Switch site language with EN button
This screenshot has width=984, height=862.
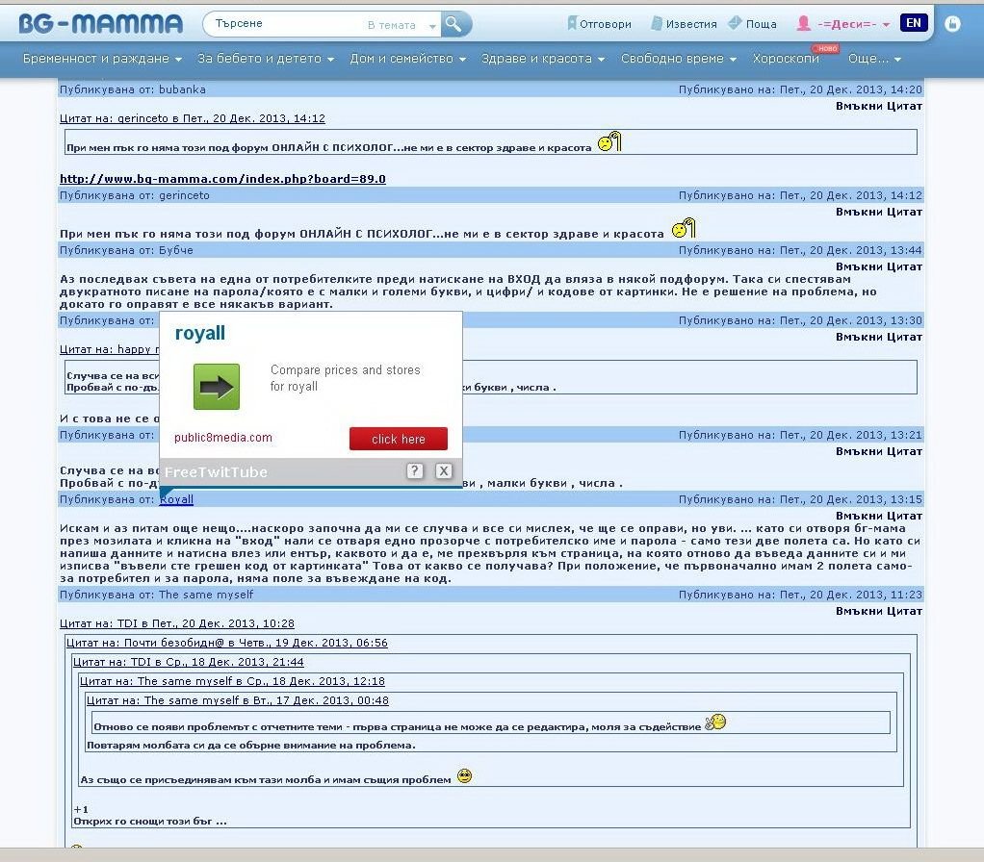(913, 23)
